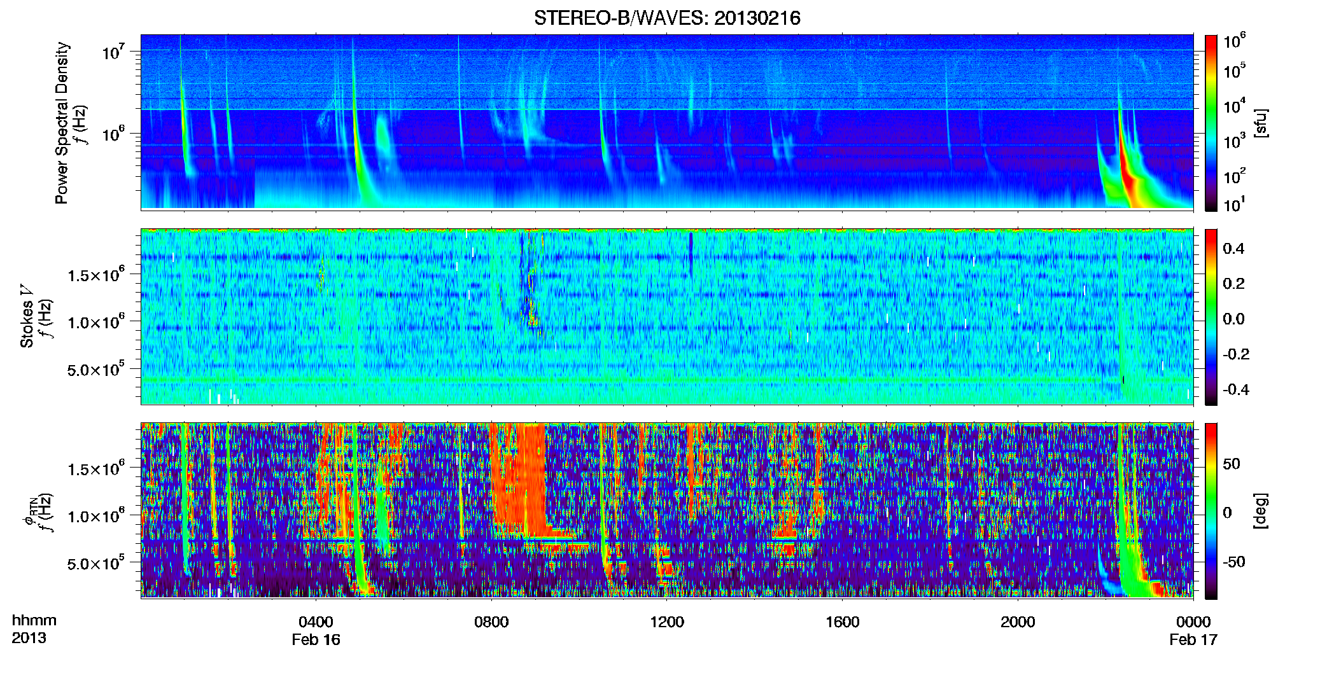Click the -0.4 tick on Stokes colorbar
1334x687 pixels.
click(1235, 389)
